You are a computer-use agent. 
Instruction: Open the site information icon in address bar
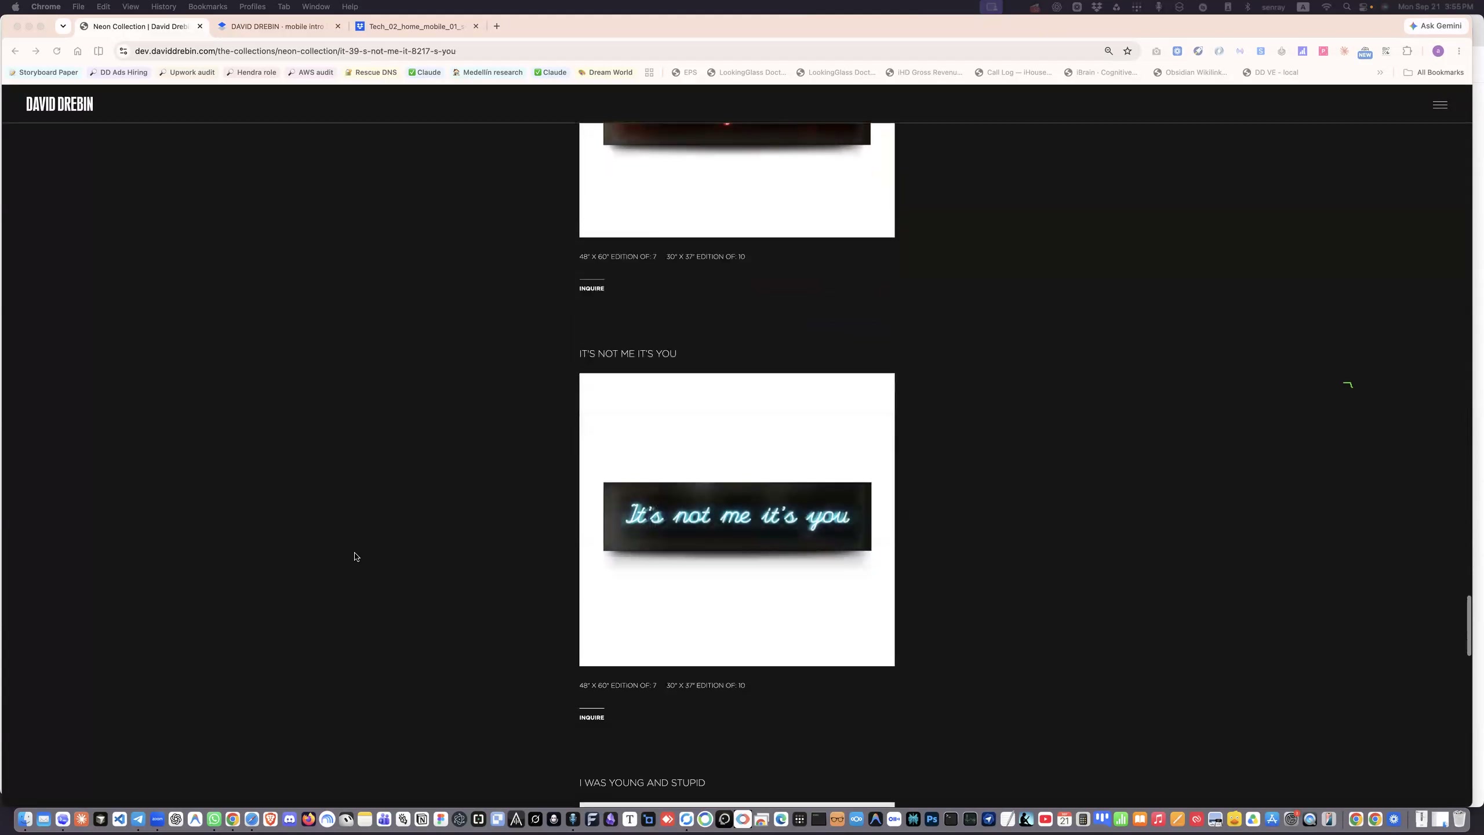123,51
